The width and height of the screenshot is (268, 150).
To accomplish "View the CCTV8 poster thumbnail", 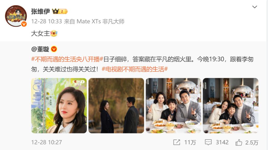I will pos(59,105).
